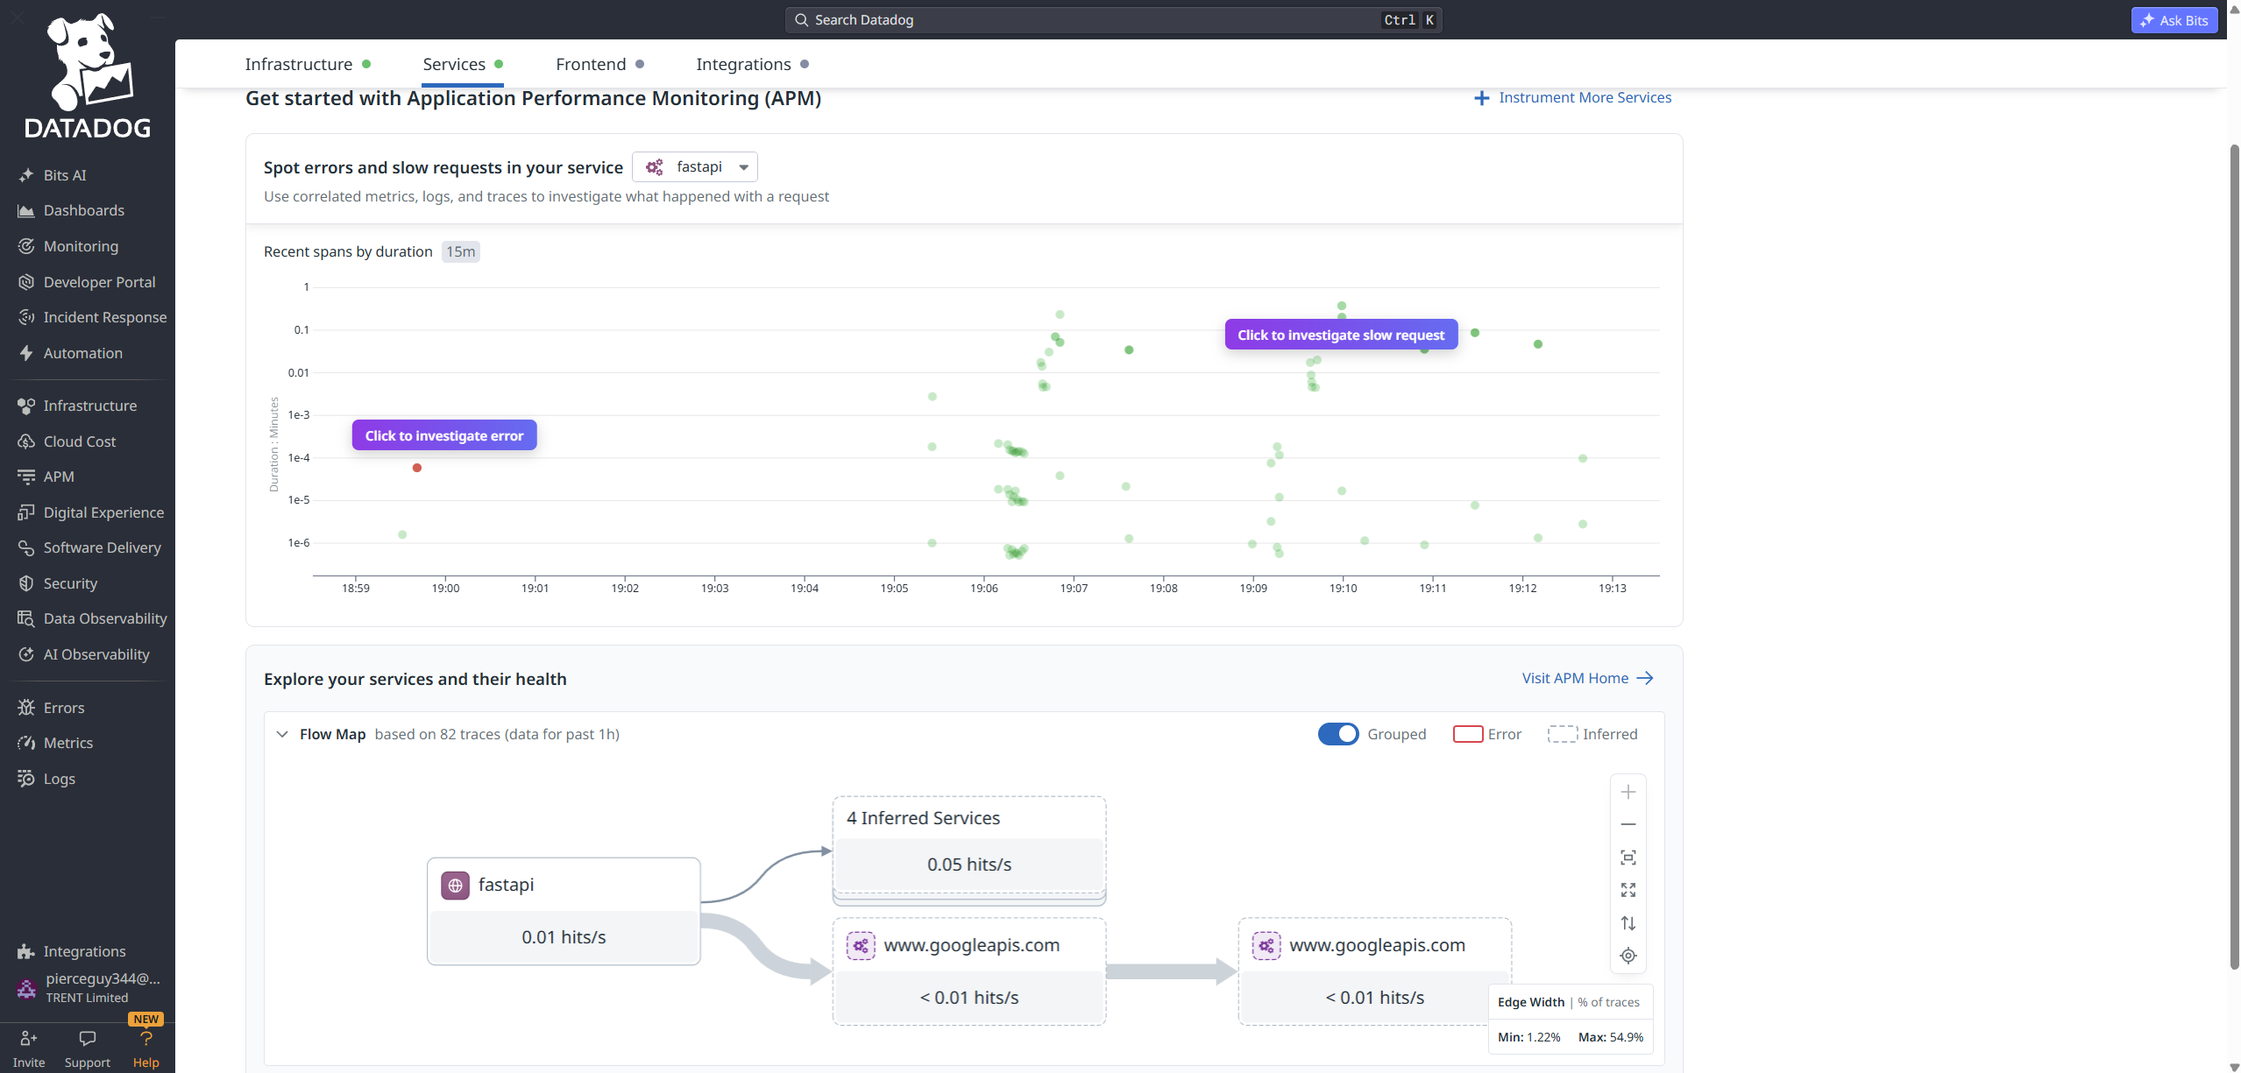The width and height of the screenshot is (2241, 1073).
Task: Click the Search Datadog field
Action: click(x=1113, y=20)
